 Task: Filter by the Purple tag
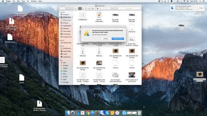(66, 77)
